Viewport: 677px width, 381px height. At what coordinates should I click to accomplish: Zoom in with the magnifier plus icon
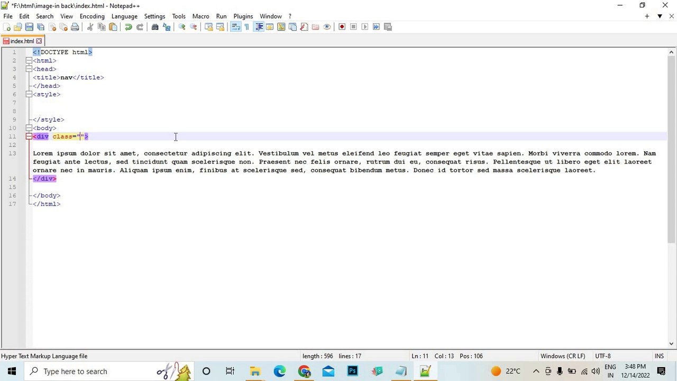(x=181, y=27)
